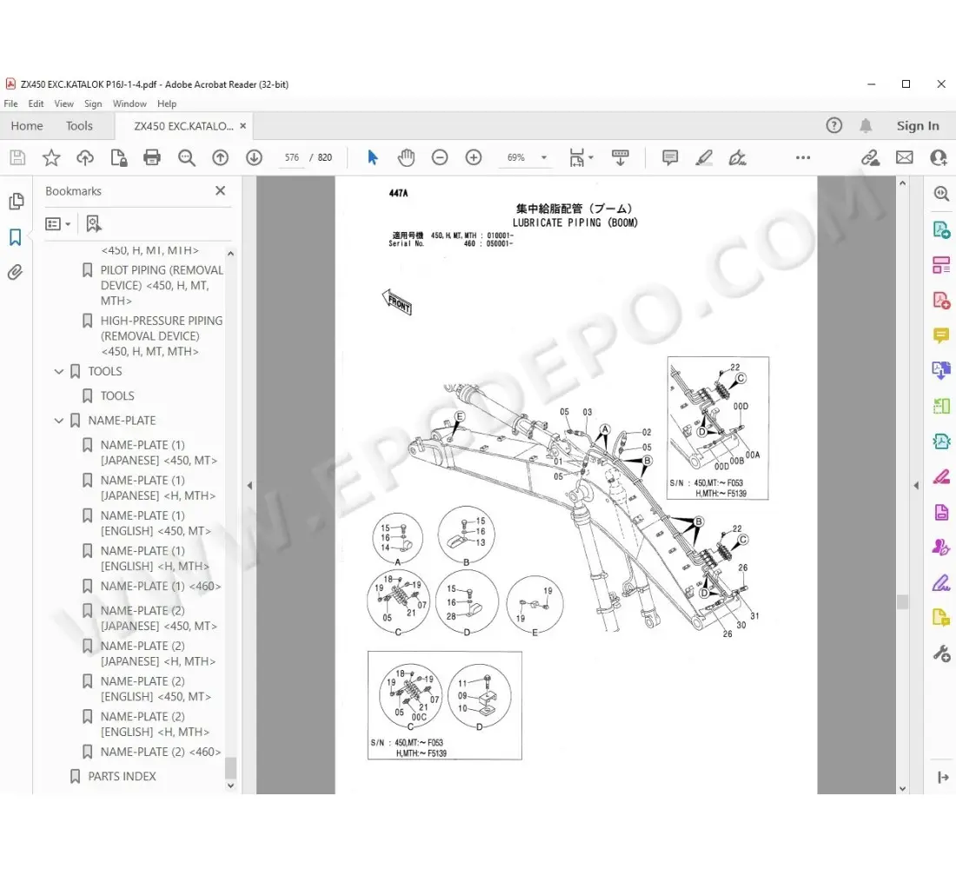Go to next page arrow
Screen dimensions: 956x869
pos(255,158)
